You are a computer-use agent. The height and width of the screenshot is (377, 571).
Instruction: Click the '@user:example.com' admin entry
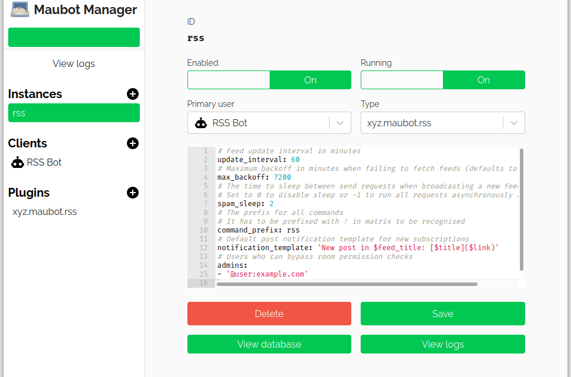tap(267, 274)
